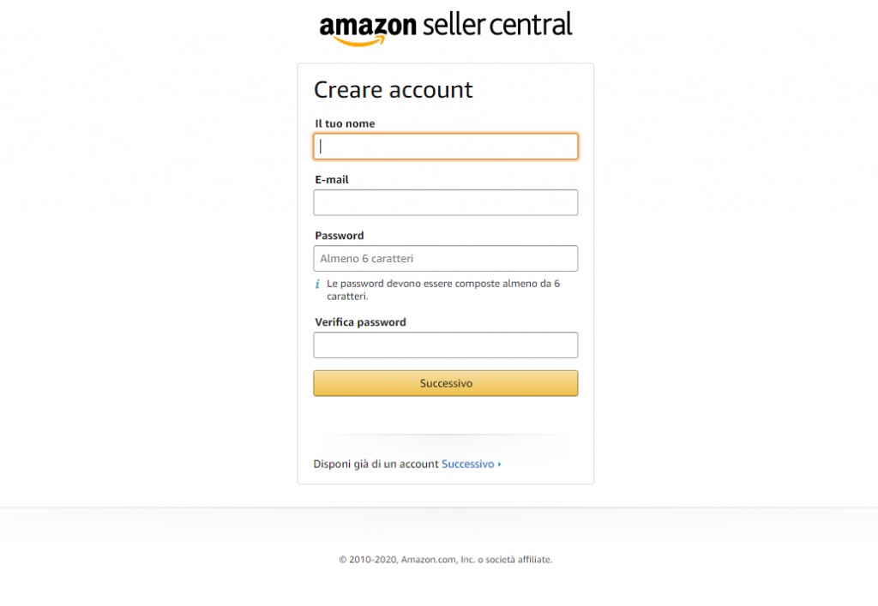This screenshot has height=606, width=878.
Task: Click the "E-mail" field label
Action: coord(332,180)
